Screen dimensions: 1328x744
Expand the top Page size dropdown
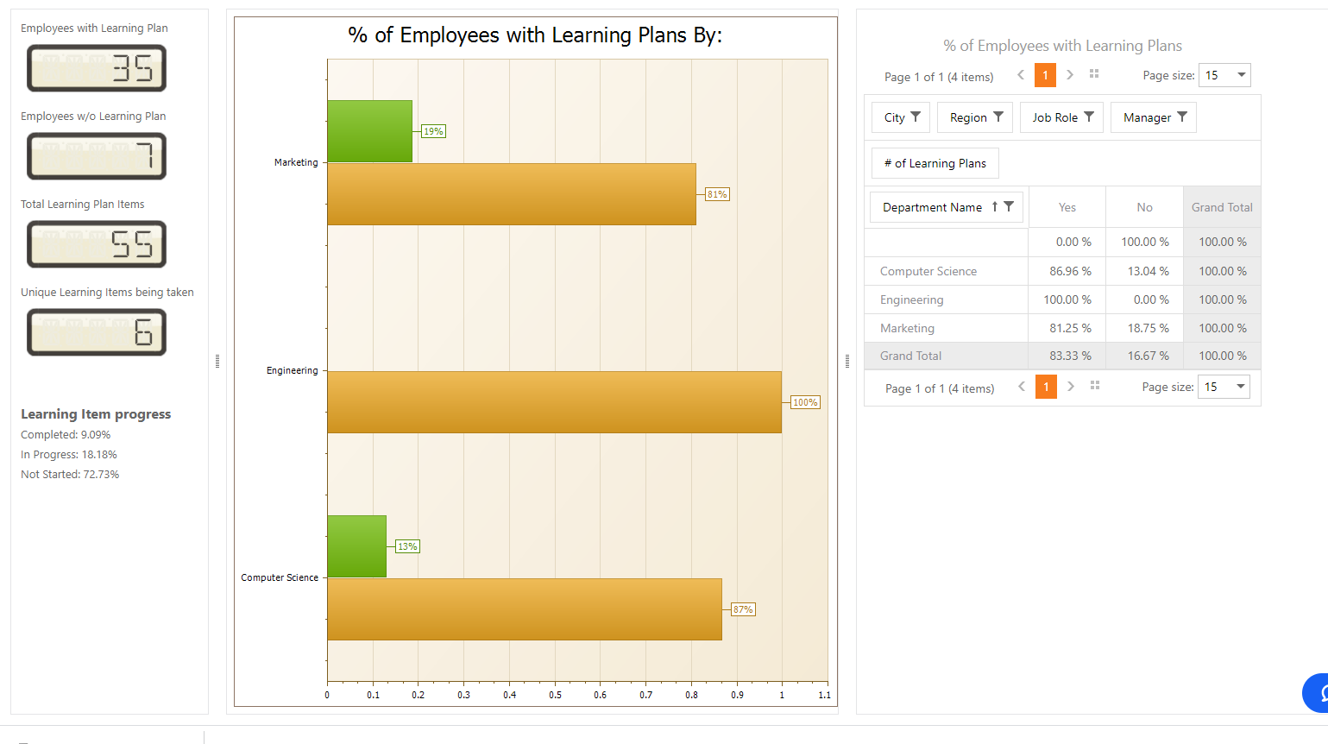click(1242, 75)
